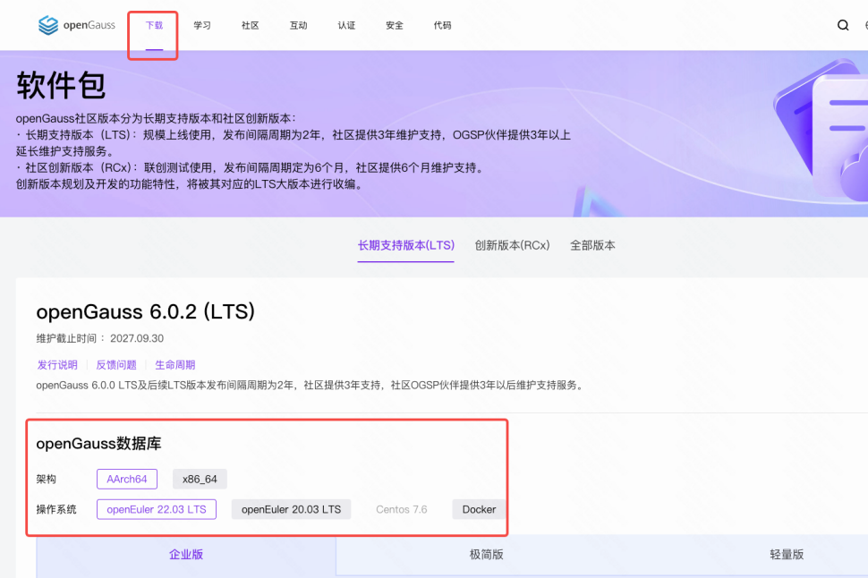Select Centos 7.6 operating system
868x578 pixels.
pyautogui.click(x=402, y=509)
